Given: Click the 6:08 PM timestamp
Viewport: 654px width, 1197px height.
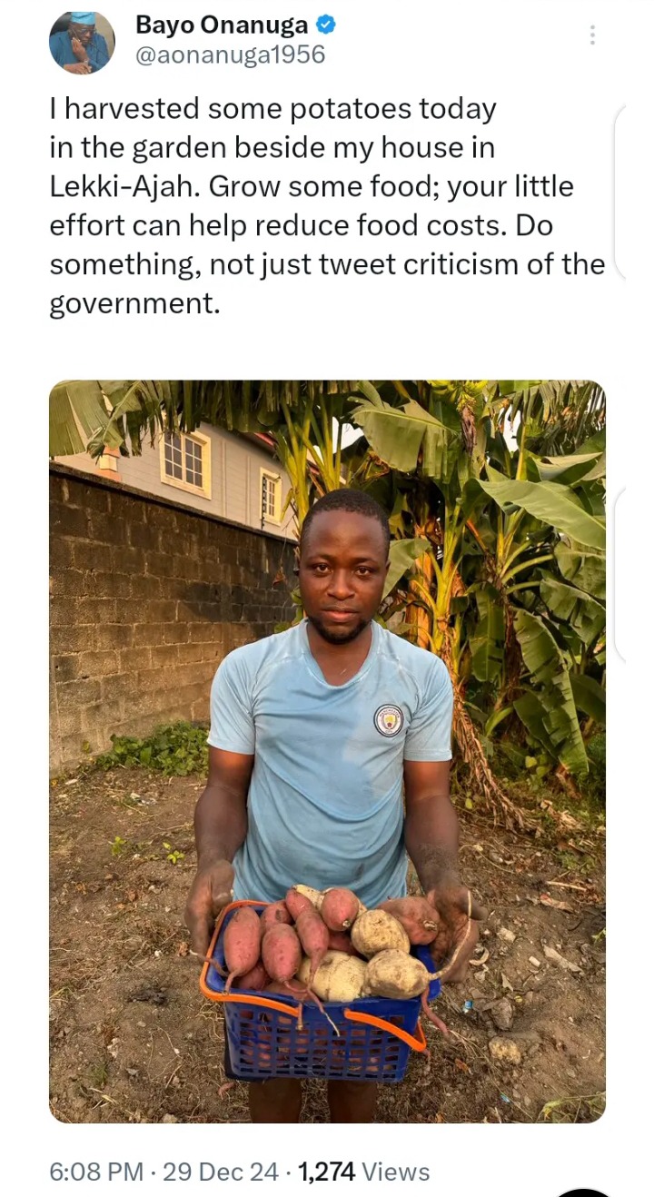Looking at the screenshot, I should (96, 1172).
